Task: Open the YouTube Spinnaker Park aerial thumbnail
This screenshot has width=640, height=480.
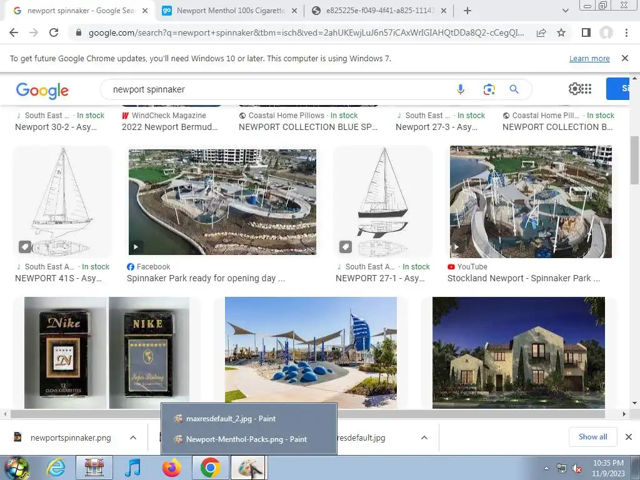Action: click(x=531, y=202)
